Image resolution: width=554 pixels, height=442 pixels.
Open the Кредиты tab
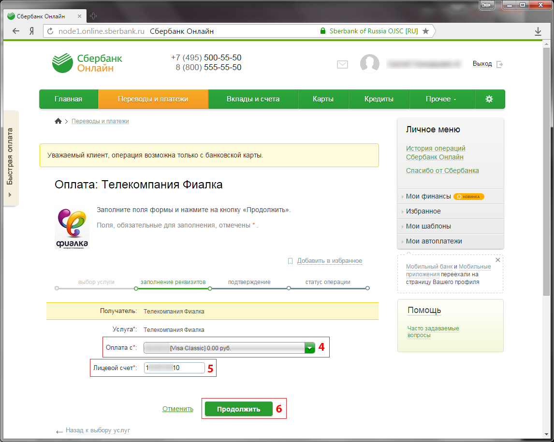[x=379, y=99]
